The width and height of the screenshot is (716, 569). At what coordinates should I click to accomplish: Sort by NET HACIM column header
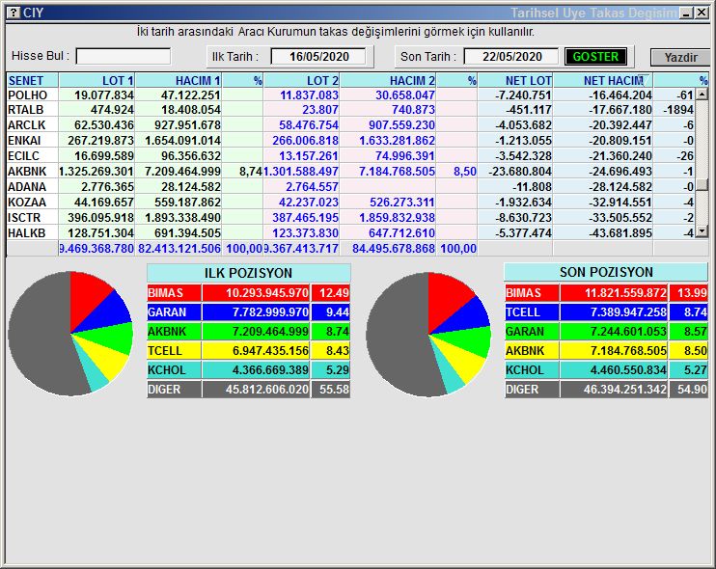603,80
